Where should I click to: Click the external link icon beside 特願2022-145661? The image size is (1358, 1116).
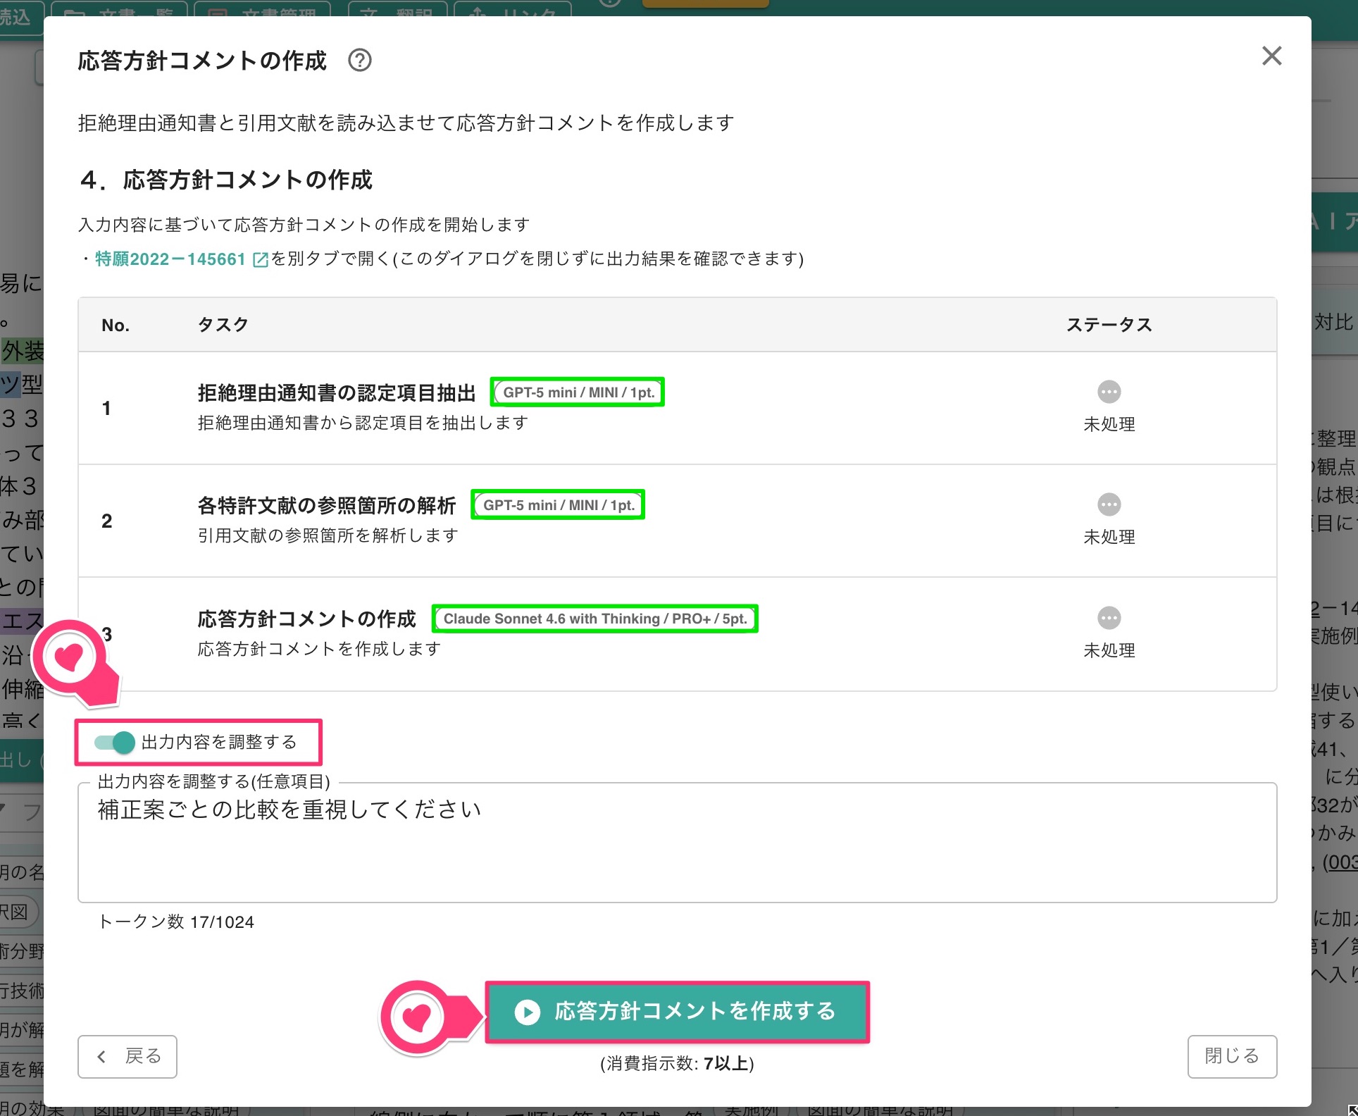(x=261, y=259)
